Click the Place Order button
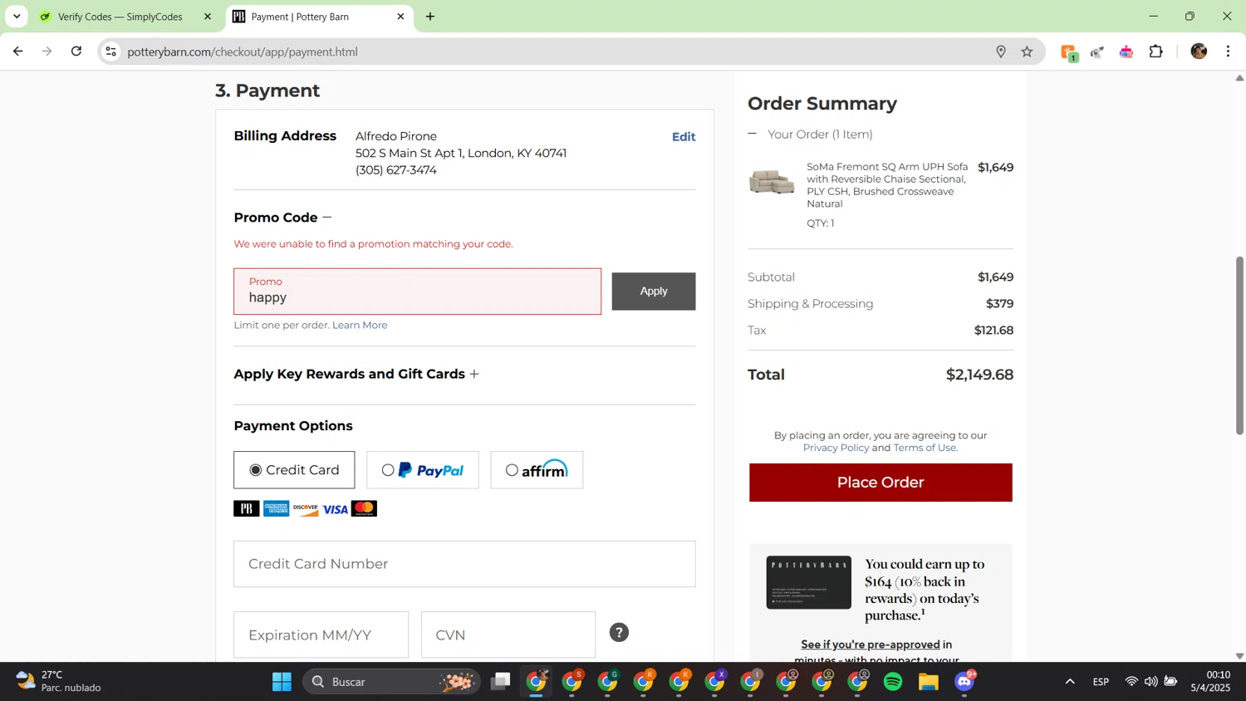Screen dimensions: 1246x701 [881, 483]
